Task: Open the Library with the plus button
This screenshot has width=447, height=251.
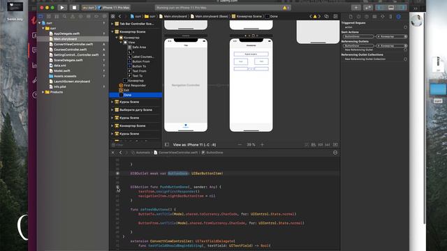Action: point(356,8)
